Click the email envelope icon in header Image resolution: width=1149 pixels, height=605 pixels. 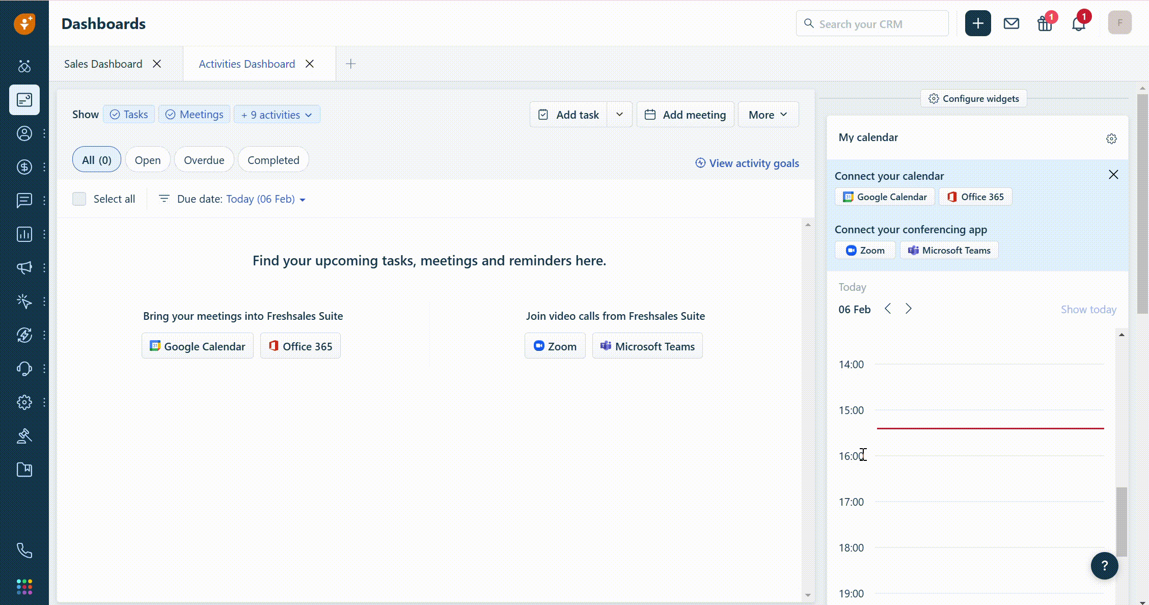1011,23
